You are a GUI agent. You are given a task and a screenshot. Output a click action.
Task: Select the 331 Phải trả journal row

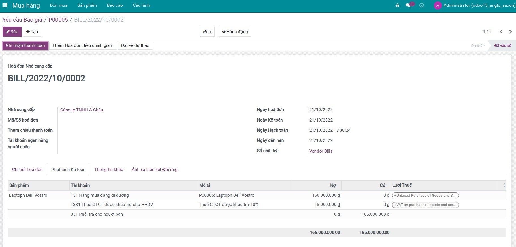97,214
